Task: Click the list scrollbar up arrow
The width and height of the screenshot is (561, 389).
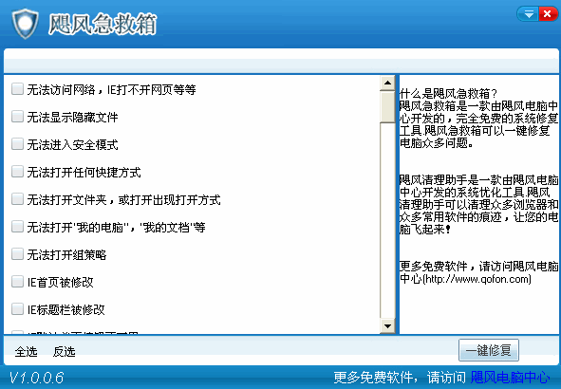Action: point(387,83)
